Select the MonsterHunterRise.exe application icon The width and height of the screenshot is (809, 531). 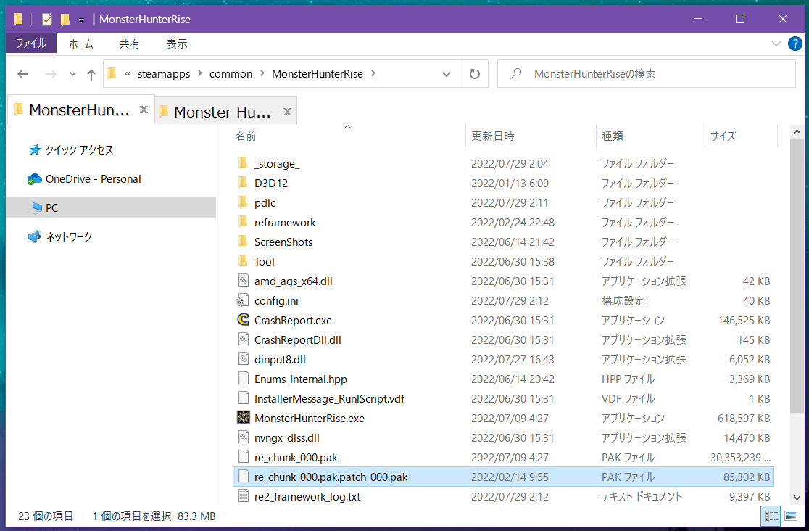pos(244,417)
